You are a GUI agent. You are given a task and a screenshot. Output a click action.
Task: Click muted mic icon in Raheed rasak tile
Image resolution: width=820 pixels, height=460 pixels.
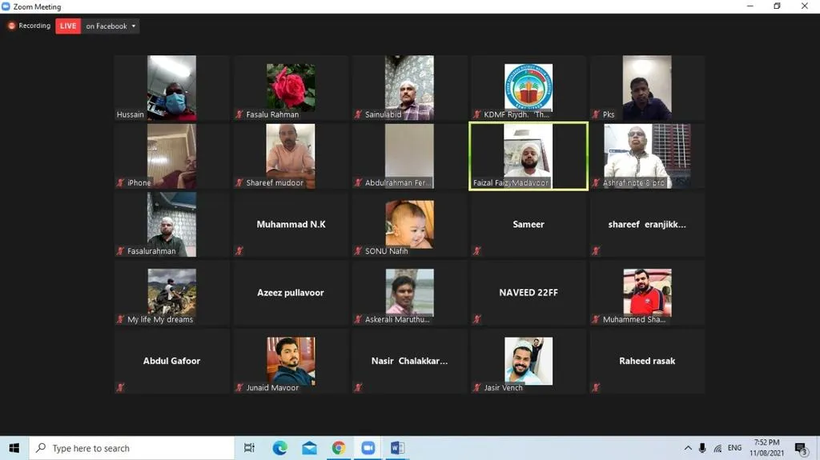(596, 387)
